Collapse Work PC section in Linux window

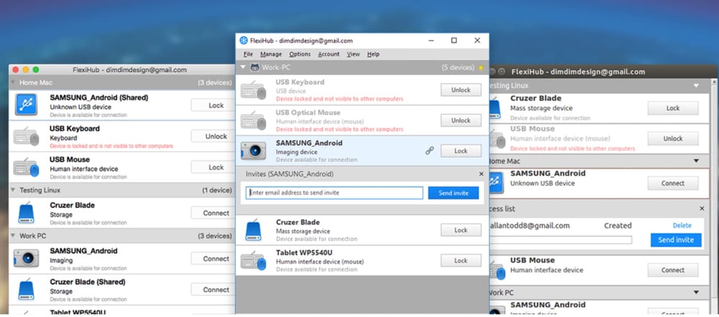click(x=697, y=293)
